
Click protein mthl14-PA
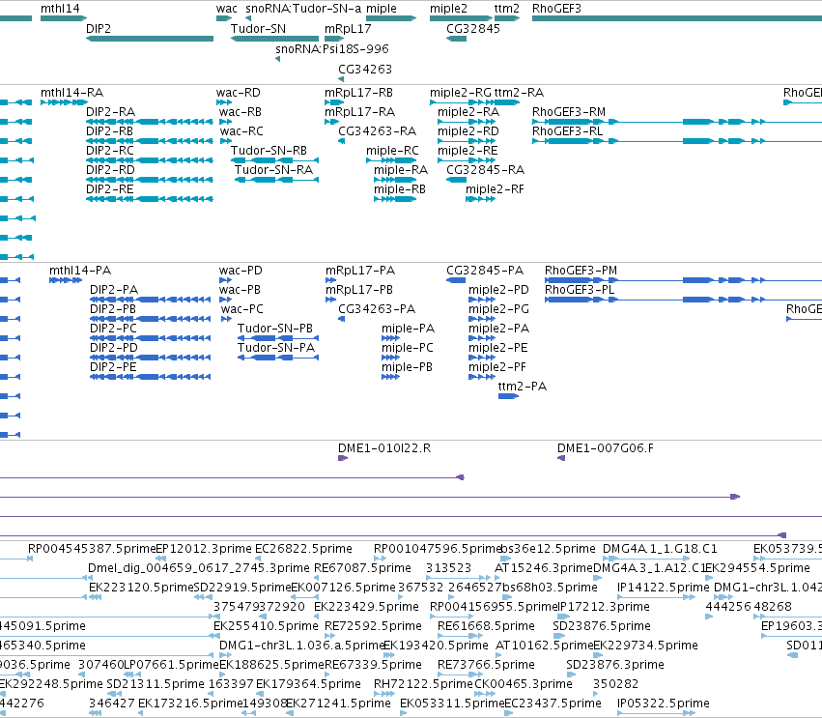click(66, 280)
